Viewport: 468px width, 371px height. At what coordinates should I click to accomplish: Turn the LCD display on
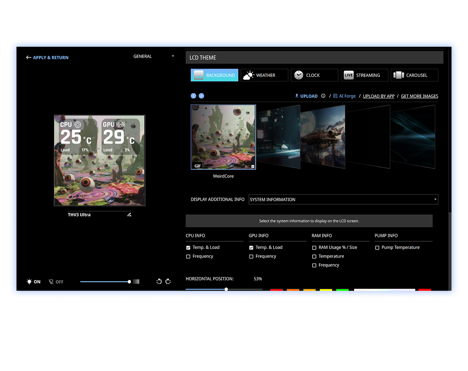tap(33, 282)
